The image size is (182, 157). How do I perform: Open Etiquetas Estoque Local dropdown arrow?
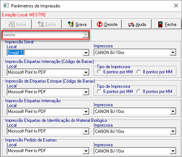(86, 92)
